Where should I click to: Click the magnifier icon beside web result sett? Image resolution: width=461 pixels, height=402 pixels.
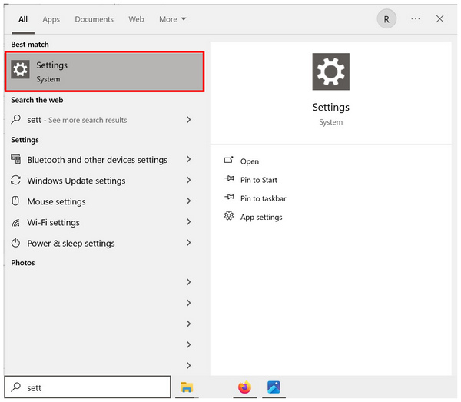pyautogui.click(x=16, y=119)
